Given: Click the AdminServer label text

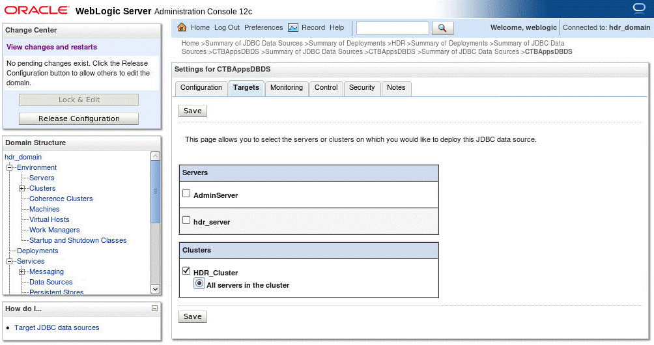Looking at the screenshot, I should click(x=216, y=195).
